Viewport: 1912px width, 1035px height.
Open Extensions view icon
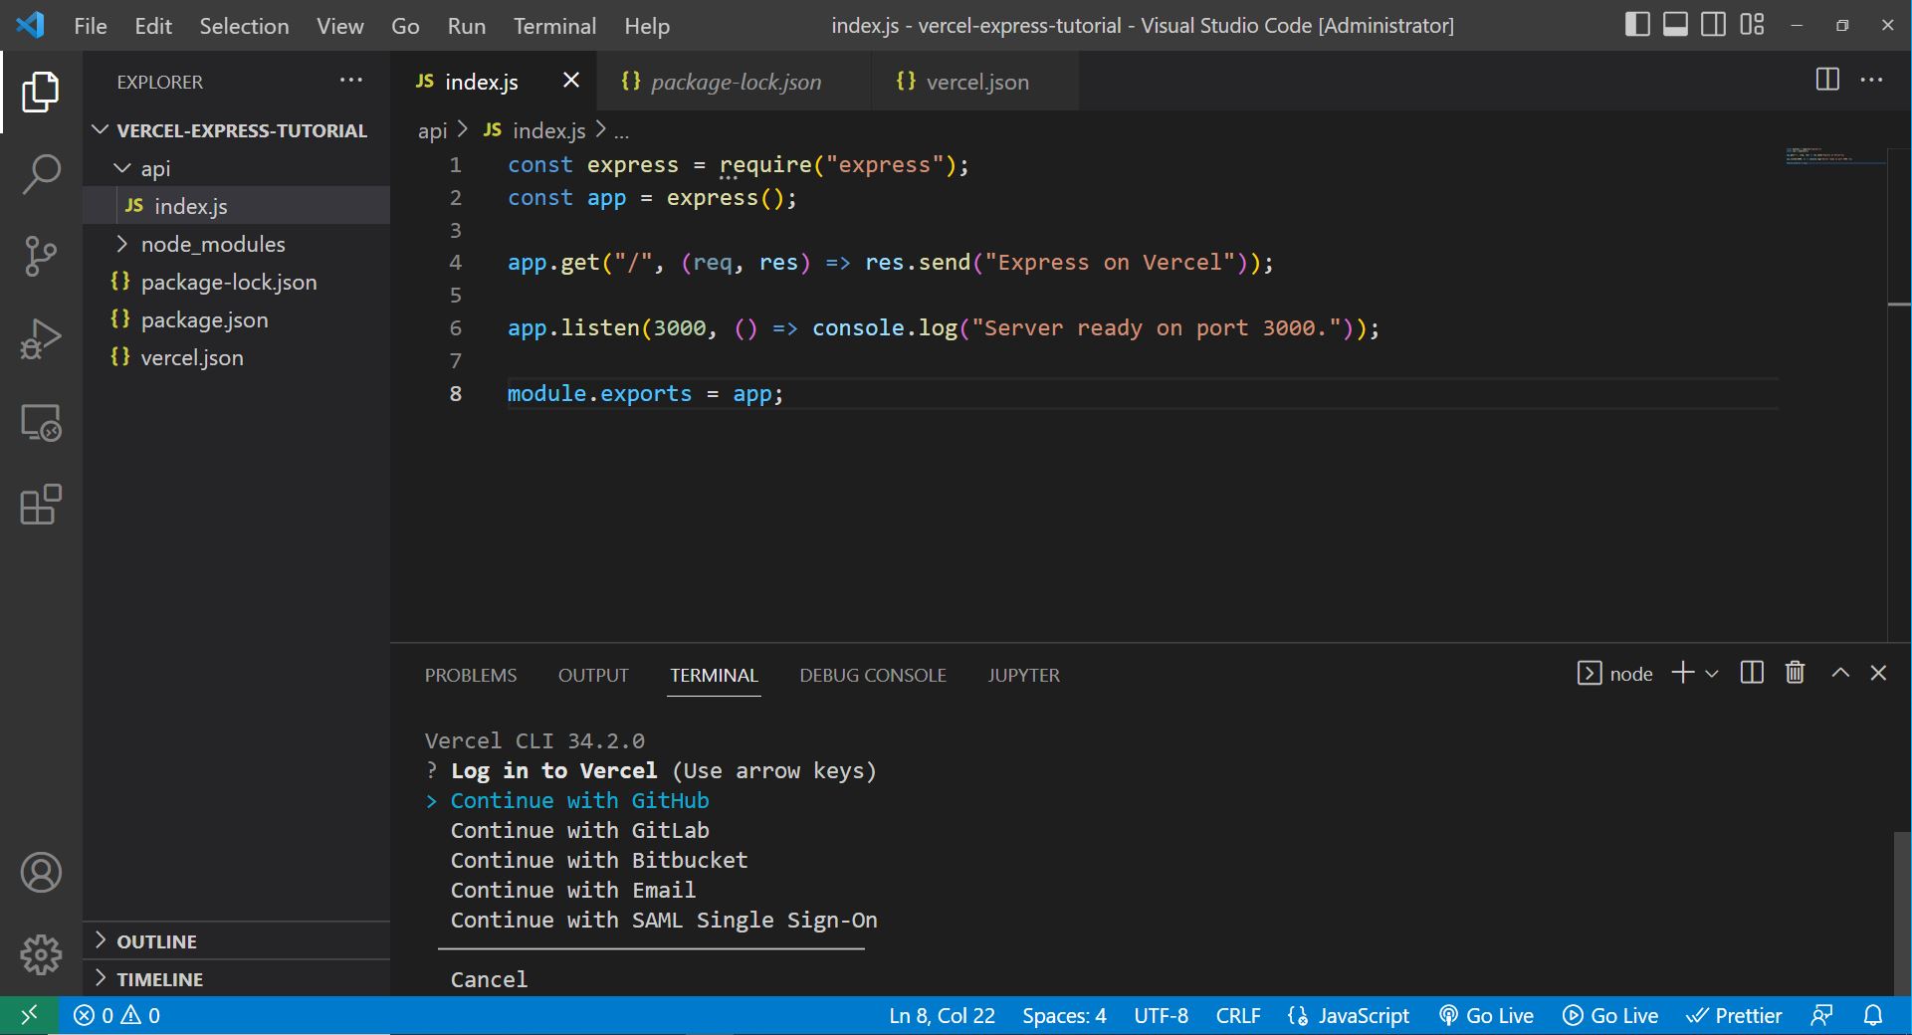pyautogui.click(x=41, y=505)
